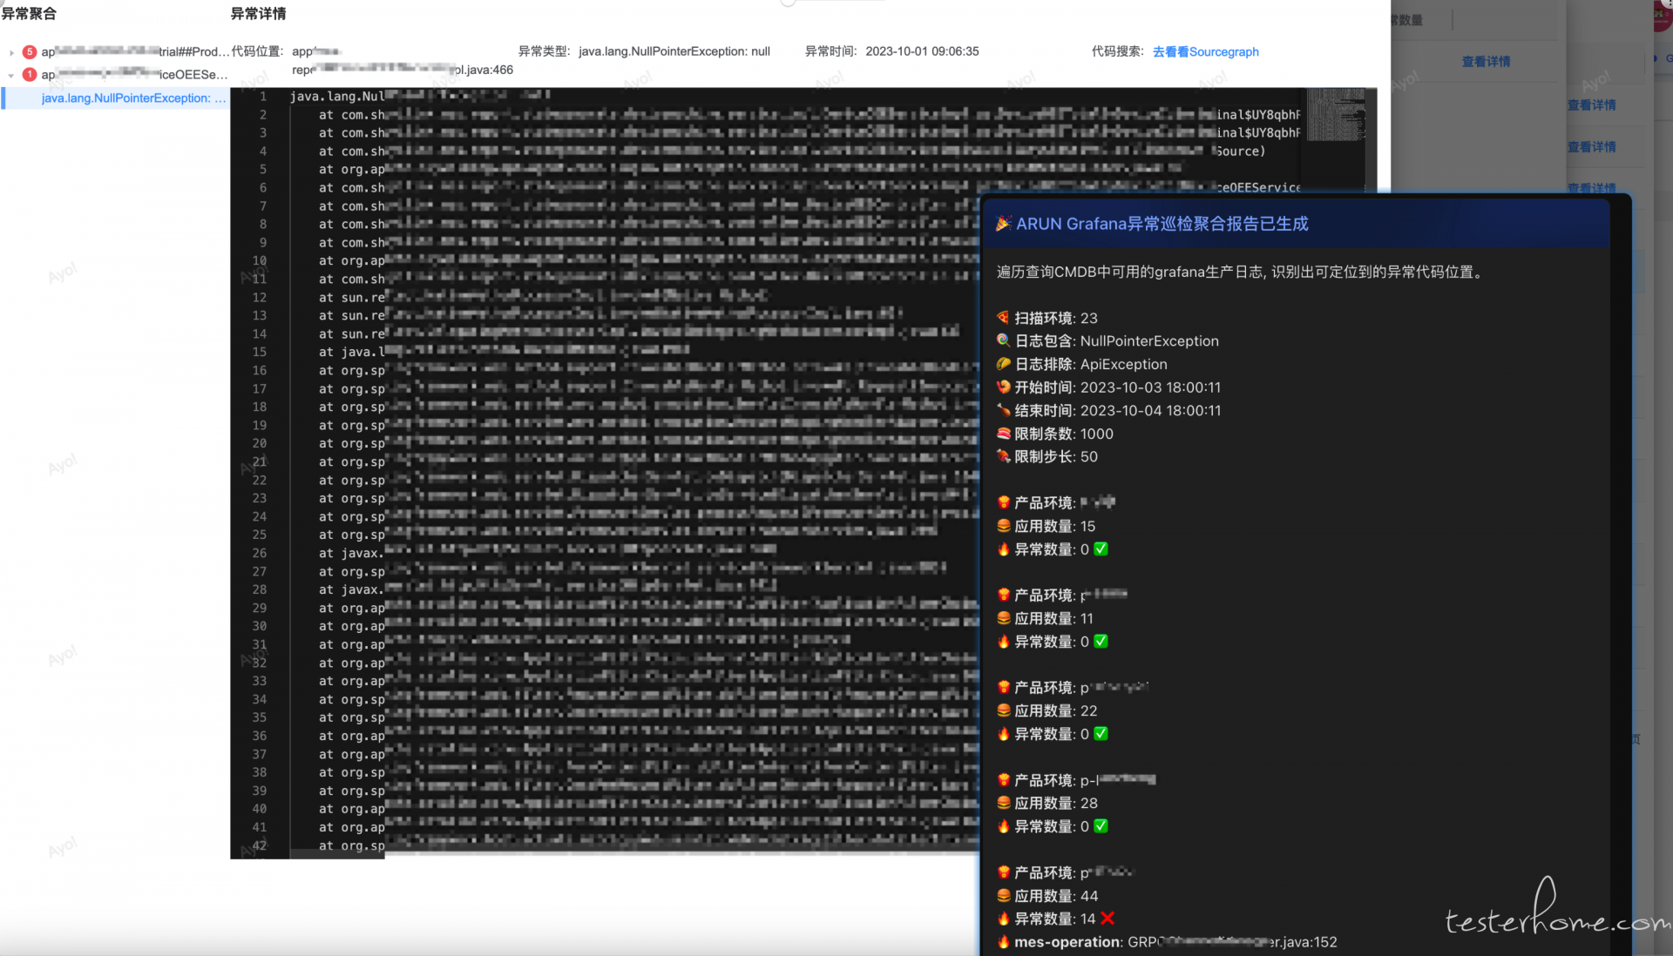Select the tree row ending in iceOEESe…
Screen dimensions: 1673x956
pyautogui.click(x=115, y=74)
